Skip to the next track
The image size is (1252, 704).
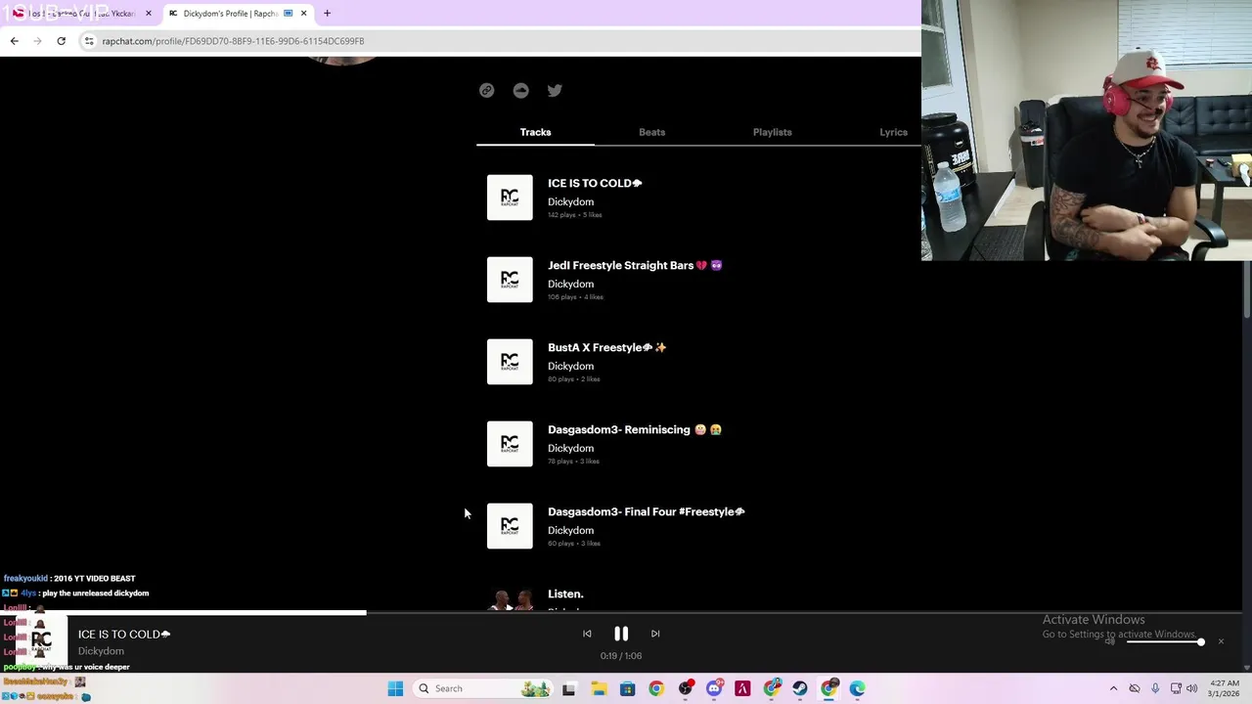[x=655, y=634]
